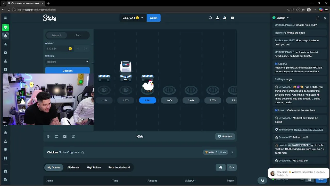Open the blog newspaper icon at sidebar bottom
Screen dimensions: 330x186
coord(5,180)
